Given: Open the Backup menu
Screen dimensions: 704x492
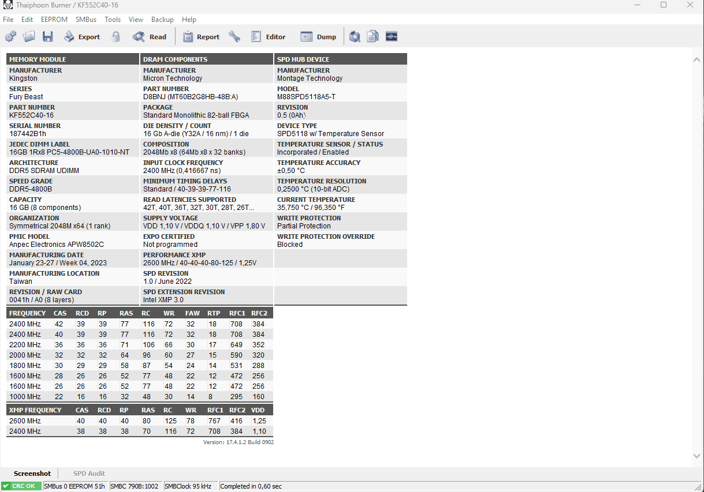Looking at the screenshot, I should 162,20.
